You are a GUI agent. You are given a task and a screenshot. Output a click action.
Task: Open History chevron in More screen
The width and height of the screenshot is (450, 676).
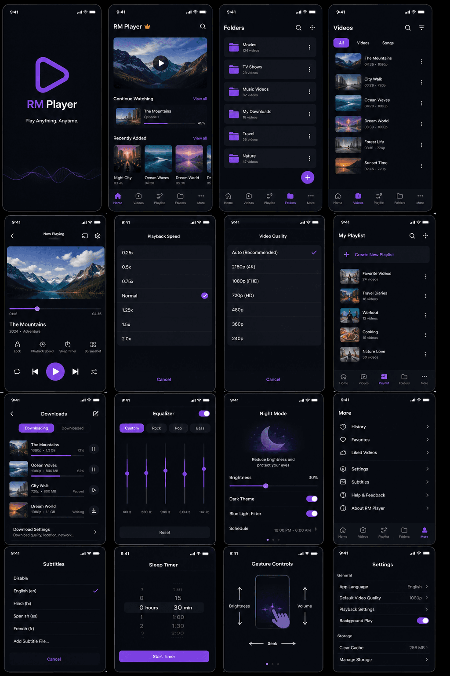pyautogui.click(x=427, y=426)
